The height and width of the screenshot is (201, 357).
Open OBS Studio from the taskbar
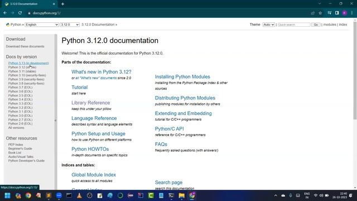[x=89, y=195]
